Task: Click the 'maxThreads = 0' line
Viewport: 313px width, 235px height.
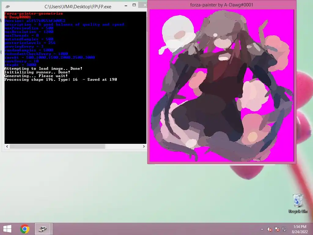Action: tap(22, 35)
